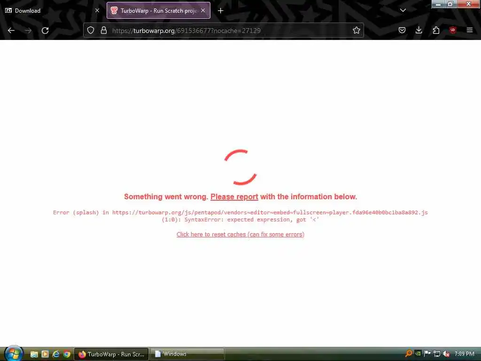
Task: Switch to the Download tab
Action: (x=52, y=10)
